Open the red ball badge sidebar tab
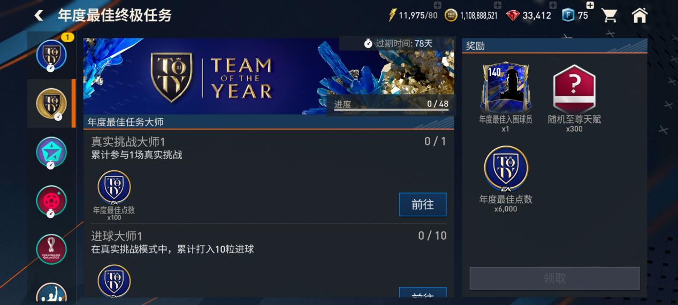 [51, 201]
